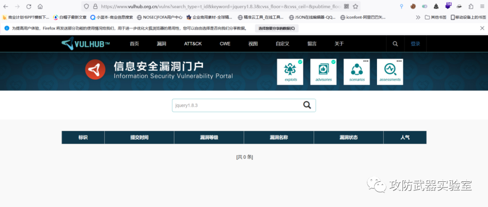
Task: Open the iconfont-阿里巴巴 bookmark
Action: pyautogui.click(x=363, y=18)
